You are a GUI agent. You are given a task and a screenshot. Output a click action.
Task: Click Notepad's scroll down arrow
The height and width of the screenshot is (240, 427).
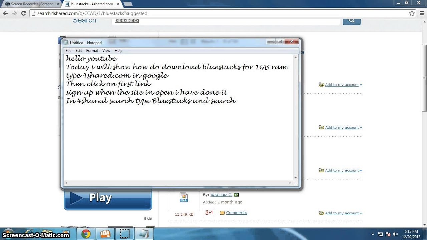[296, 178]
